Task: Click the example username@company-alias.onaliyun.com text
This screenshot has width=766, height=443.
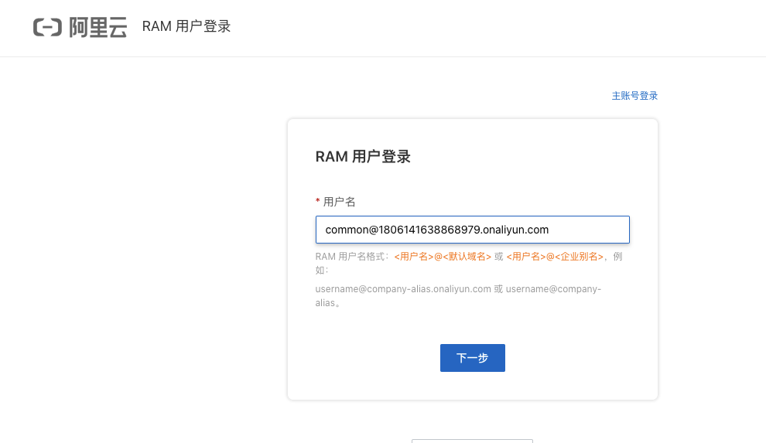Action: 403,289
